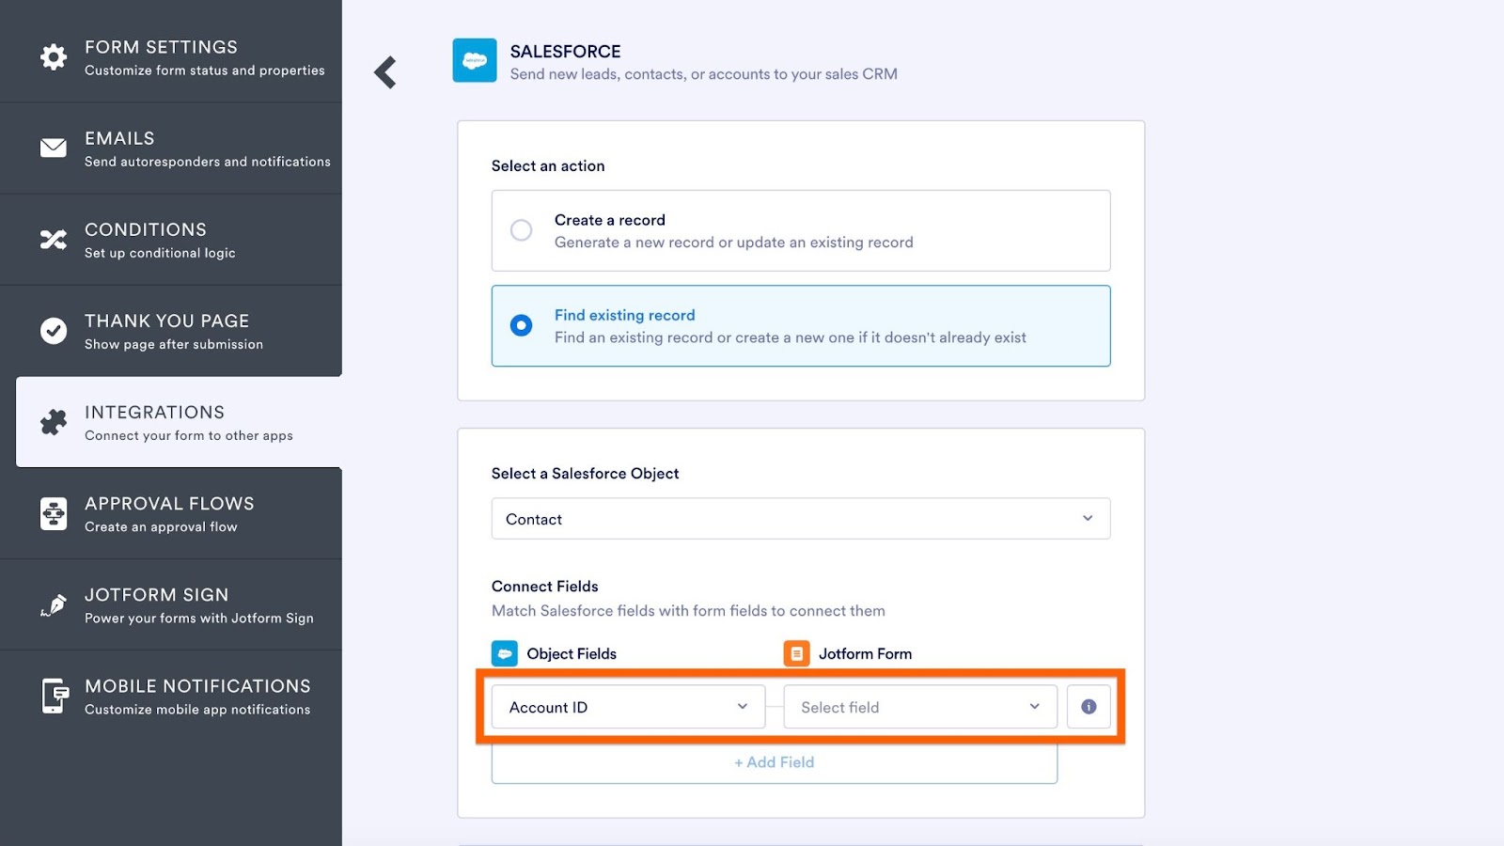Click the Salesforce logo in the header
This screenshot has width=1504, height=846.
(x=475, y=60)
